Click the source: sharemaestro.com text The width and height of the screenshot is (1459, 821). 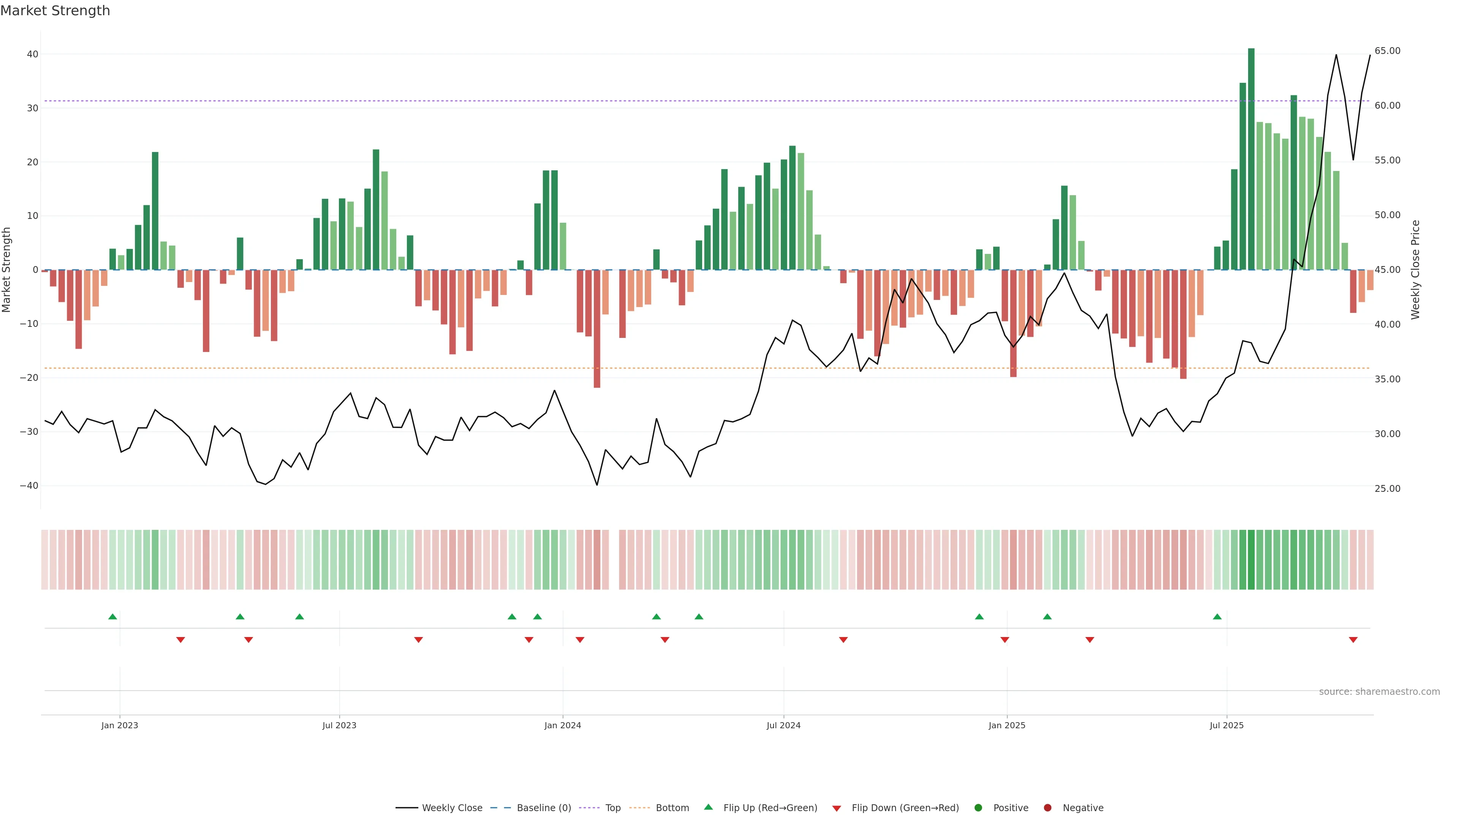[x=1379, y=691]
